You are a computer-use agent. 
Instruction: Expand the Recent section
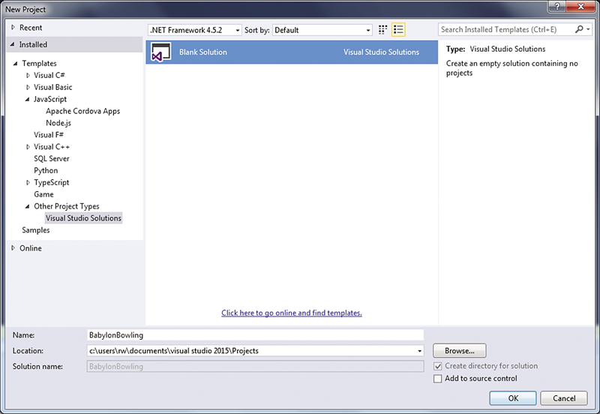click(13, 28)
